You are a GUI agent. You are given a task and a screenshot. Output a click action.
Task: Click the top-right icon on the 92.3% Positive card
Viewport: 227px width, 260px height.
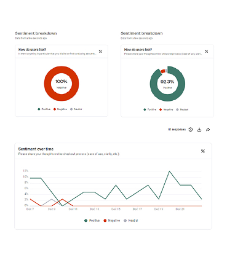207,52
